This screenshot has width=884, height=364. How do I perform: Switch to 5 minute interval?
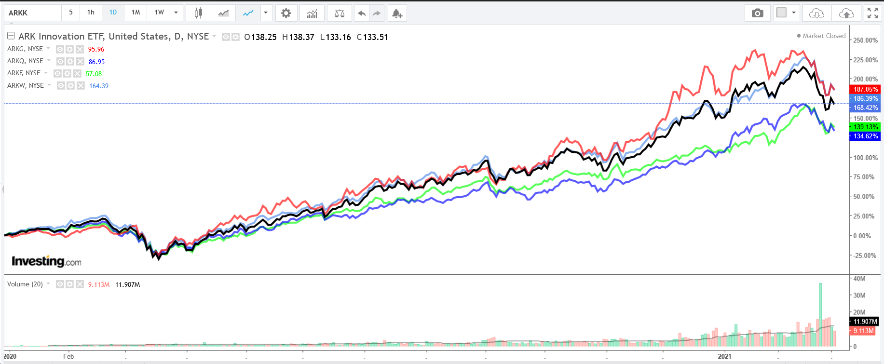point(71,13)
